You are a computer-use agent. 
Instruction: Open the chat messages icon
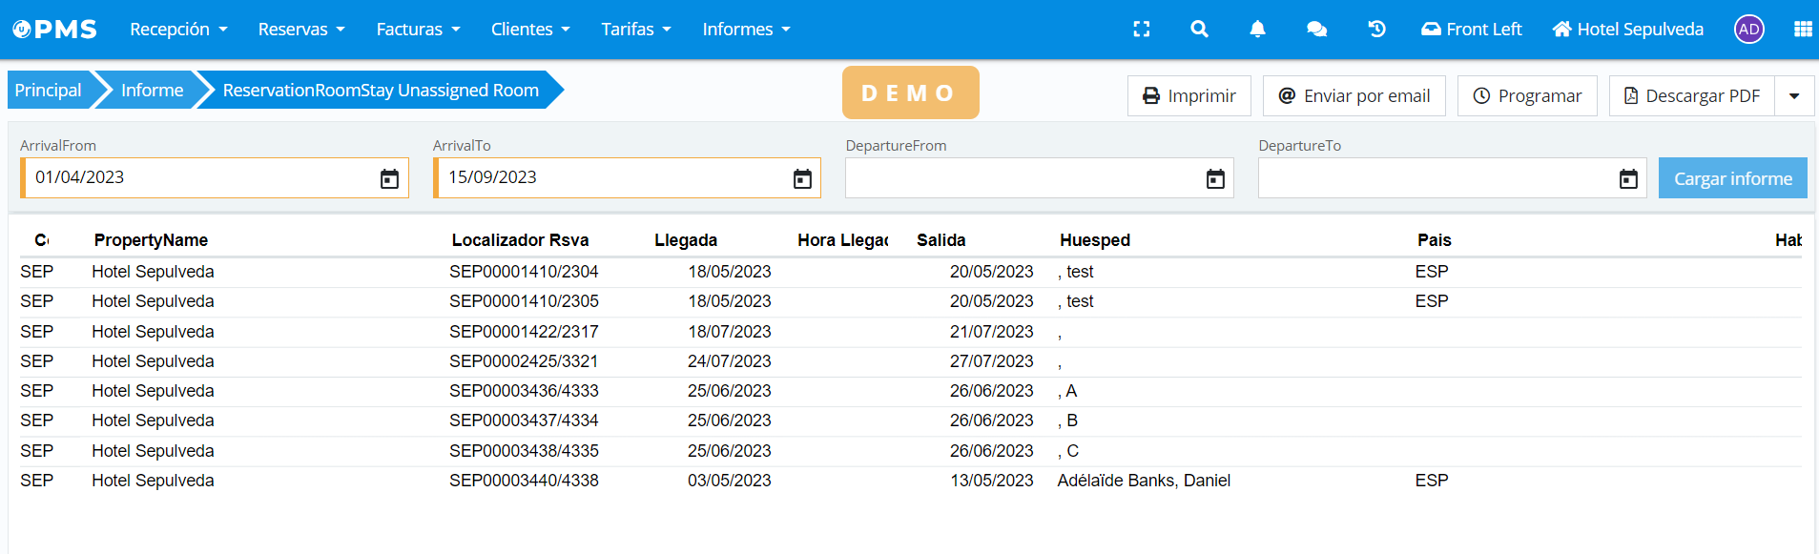click(x=1316, y=30)
